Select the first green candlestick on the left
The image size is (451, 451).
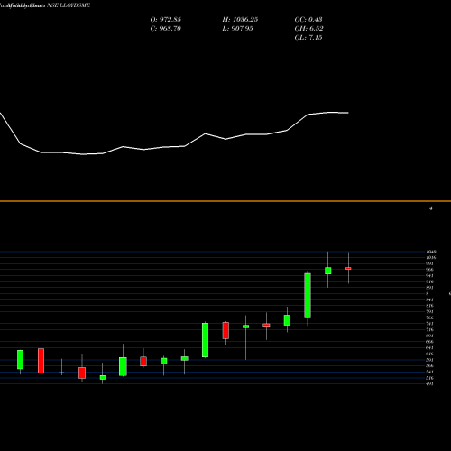click(x=20, y=360)
